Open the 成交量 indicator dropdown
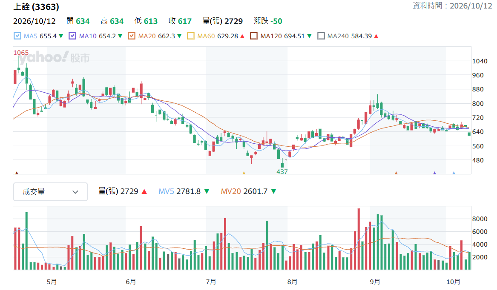Image resolution: width=497 pixels, height=290 pixels. [x=50, y=192]
